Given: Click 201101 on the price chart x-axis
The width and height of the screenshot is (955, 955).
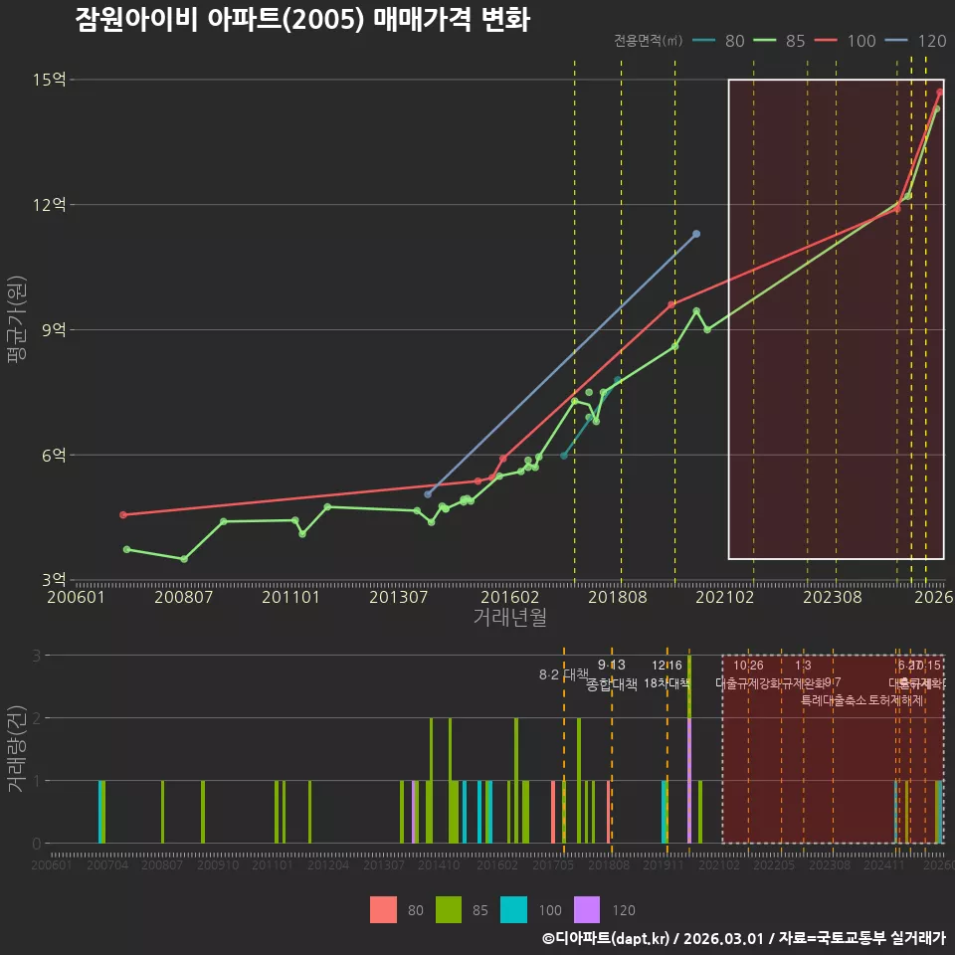Looking at the screenshot, I should pos(290,597).
